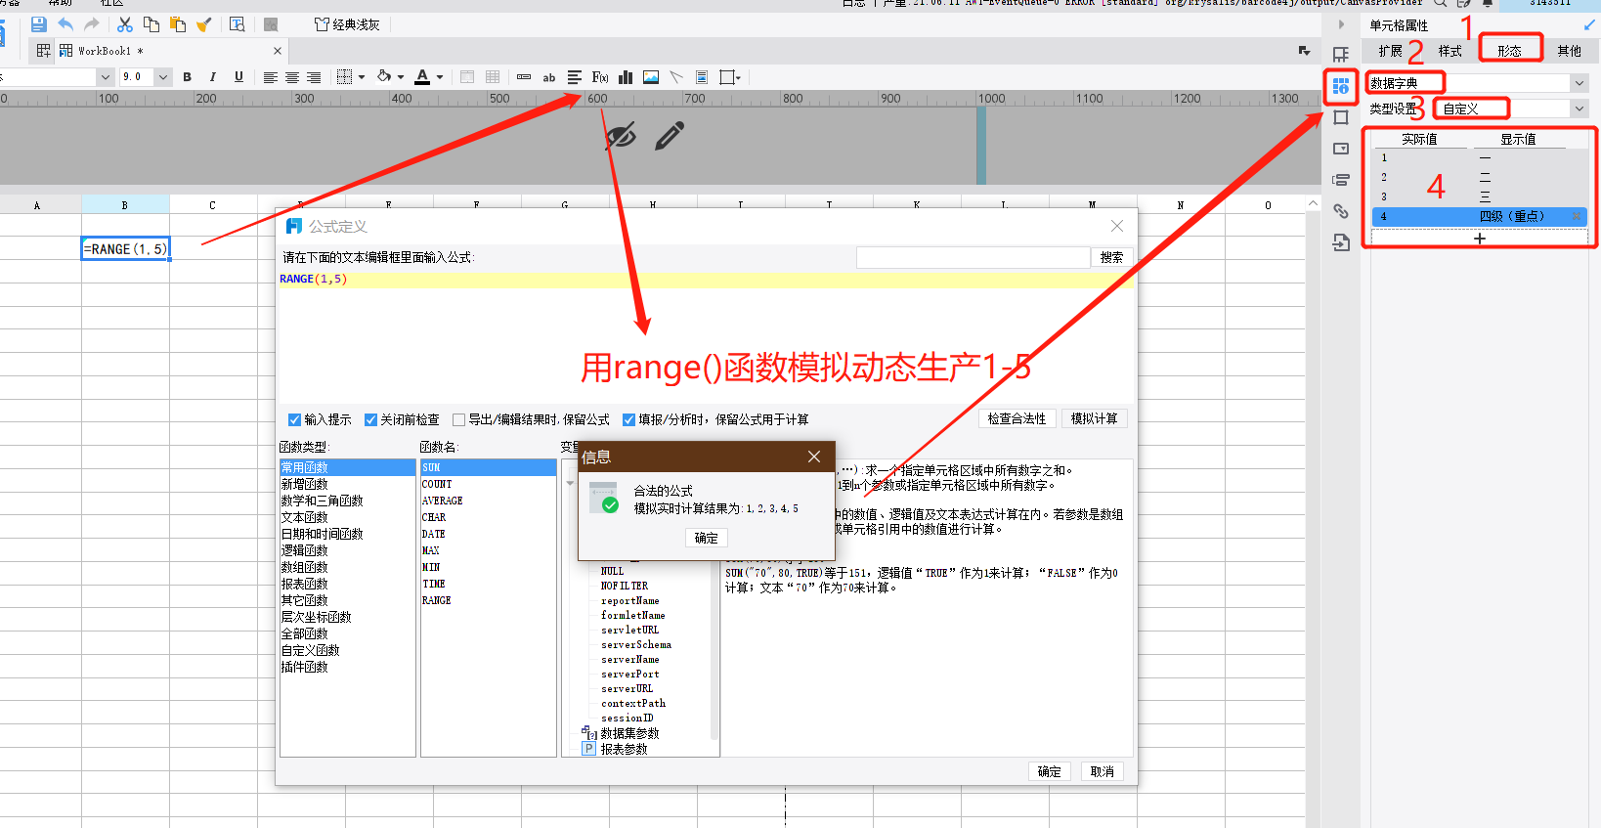Open the template preview search icon
The height and width of the screenshot is (828, 1601).
point(238,24)
